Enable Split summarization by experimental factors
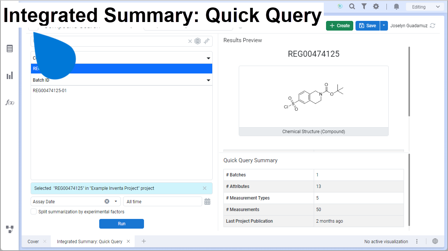The image size is (448, 251). pos(34,211)
